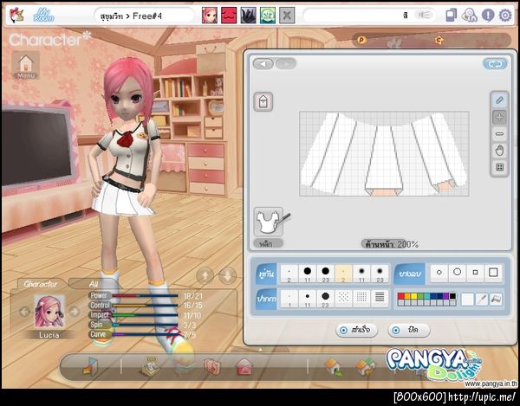Select soft brush size 23
520x406 pixels.
(380, 274)
